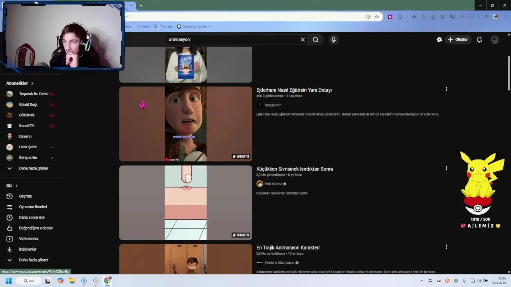This screenshot has height=287, width=511.
Task: Open the Chrome profile avatar
Action: (x=495, y=17)
